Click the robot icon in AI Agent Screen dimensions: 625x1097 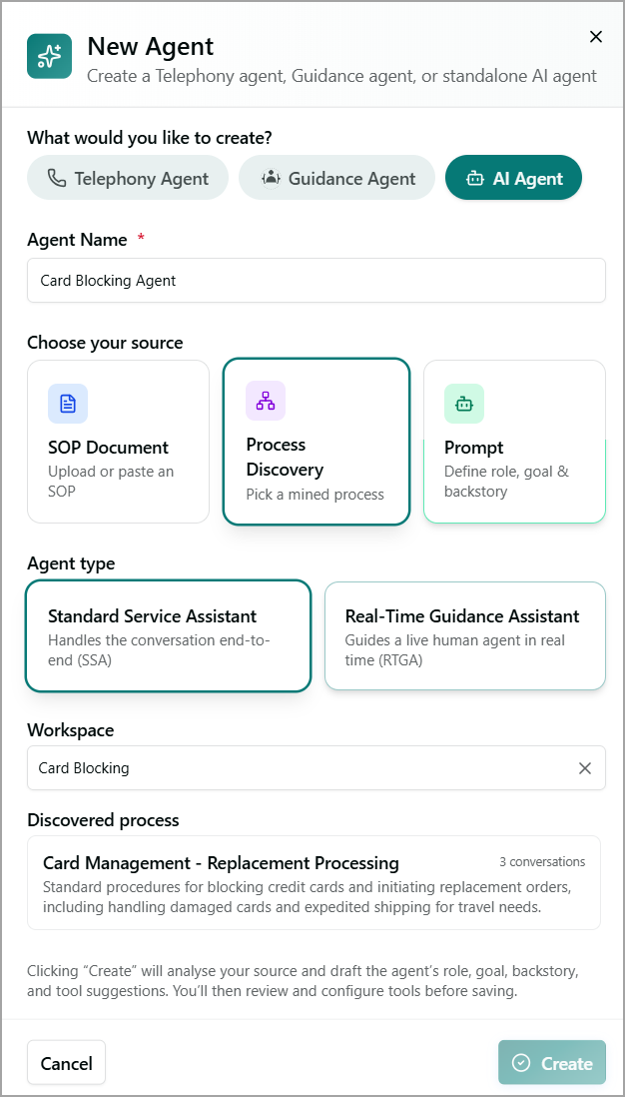474,179
